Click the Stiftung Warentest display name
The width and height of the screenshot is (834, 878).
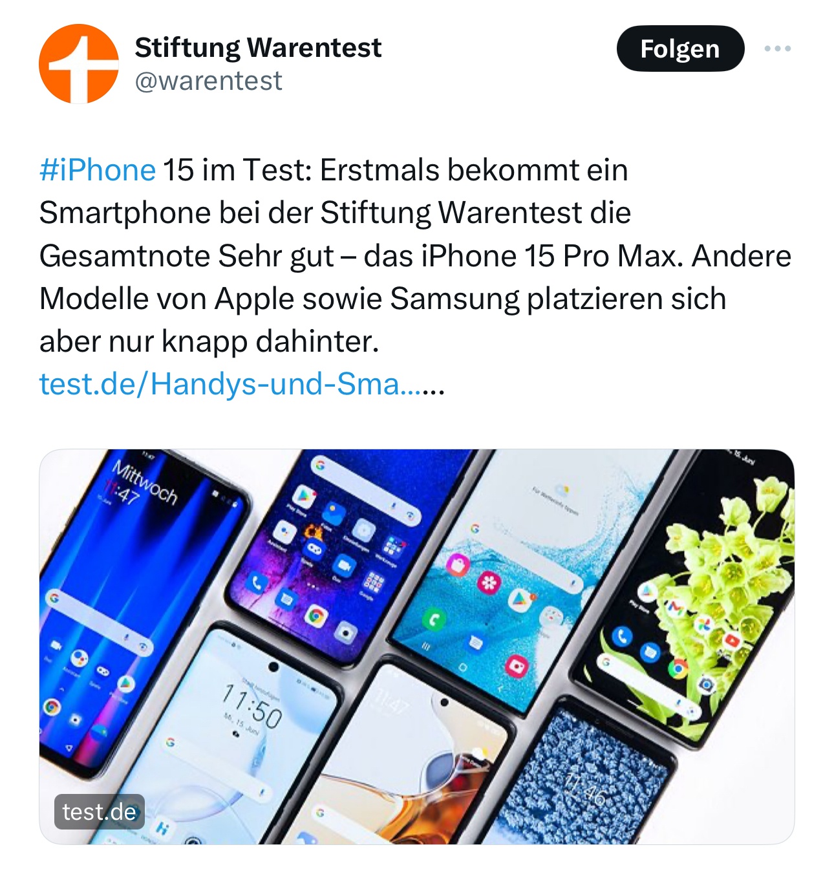click(258, 47)
